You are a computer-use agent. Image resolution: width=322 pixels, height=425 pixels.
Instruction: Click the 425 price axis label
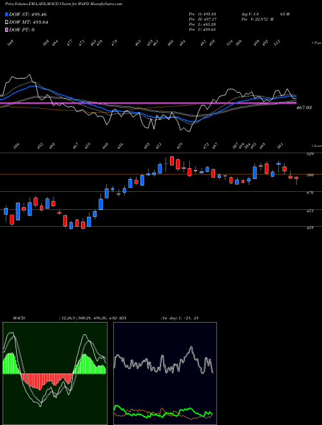point(310,228)
